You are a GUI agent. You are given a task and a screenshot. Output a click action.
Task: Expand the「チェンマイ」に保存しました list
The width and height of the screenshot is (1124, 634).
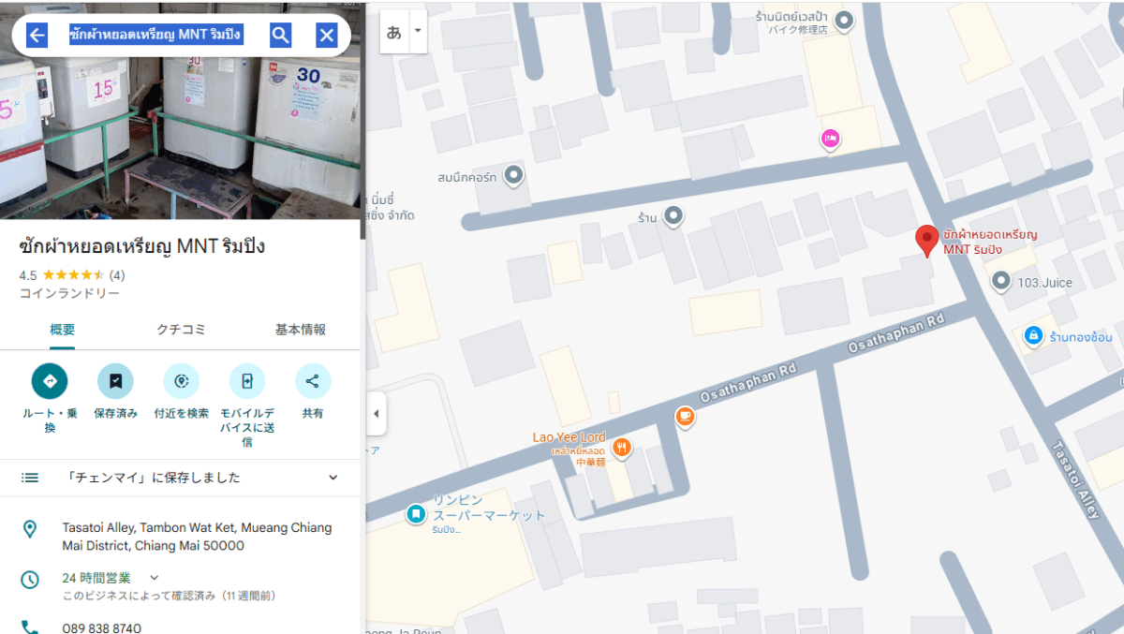(333, 478)
